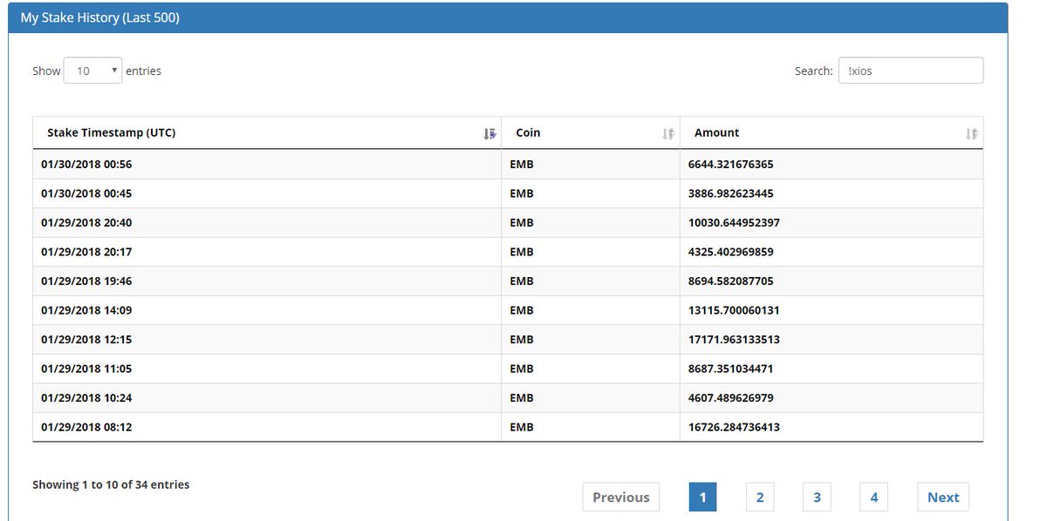1047x521 pixels.
Task: Click EMB in the 01/30/2018 00:56 row
Action: [522, 164]
